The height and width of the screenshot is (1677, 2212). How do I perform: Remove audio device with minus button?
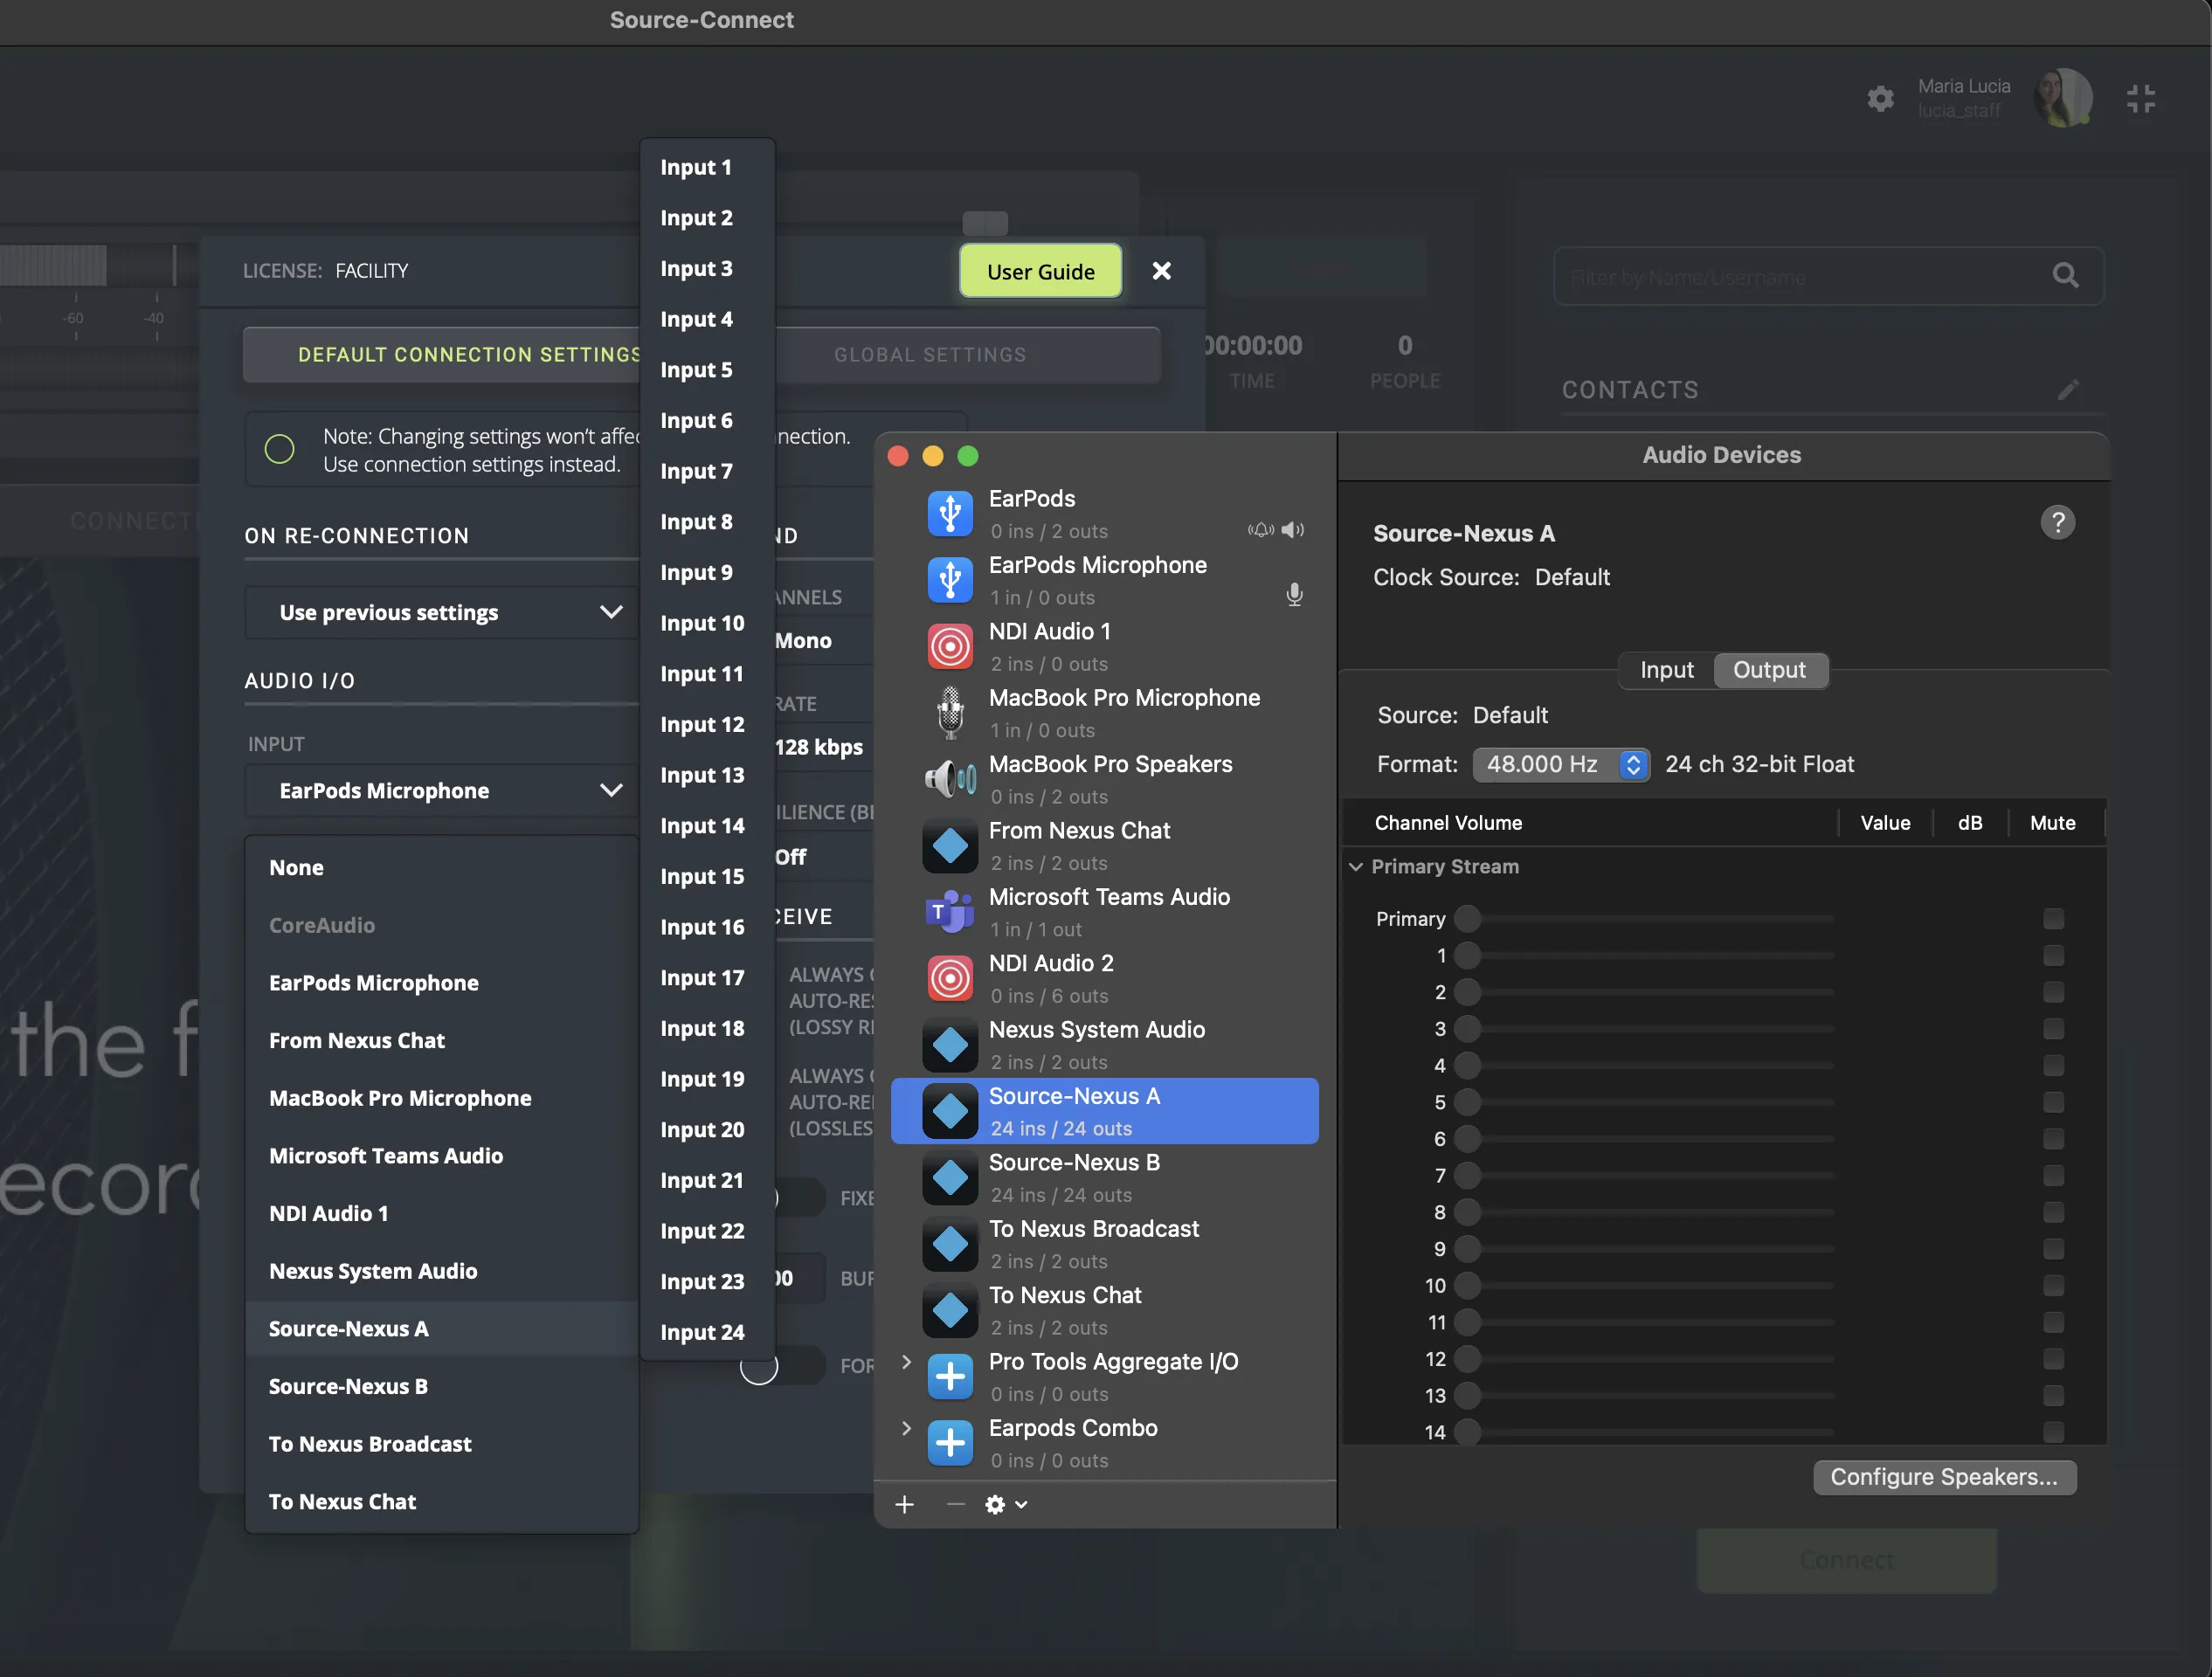955,1504
